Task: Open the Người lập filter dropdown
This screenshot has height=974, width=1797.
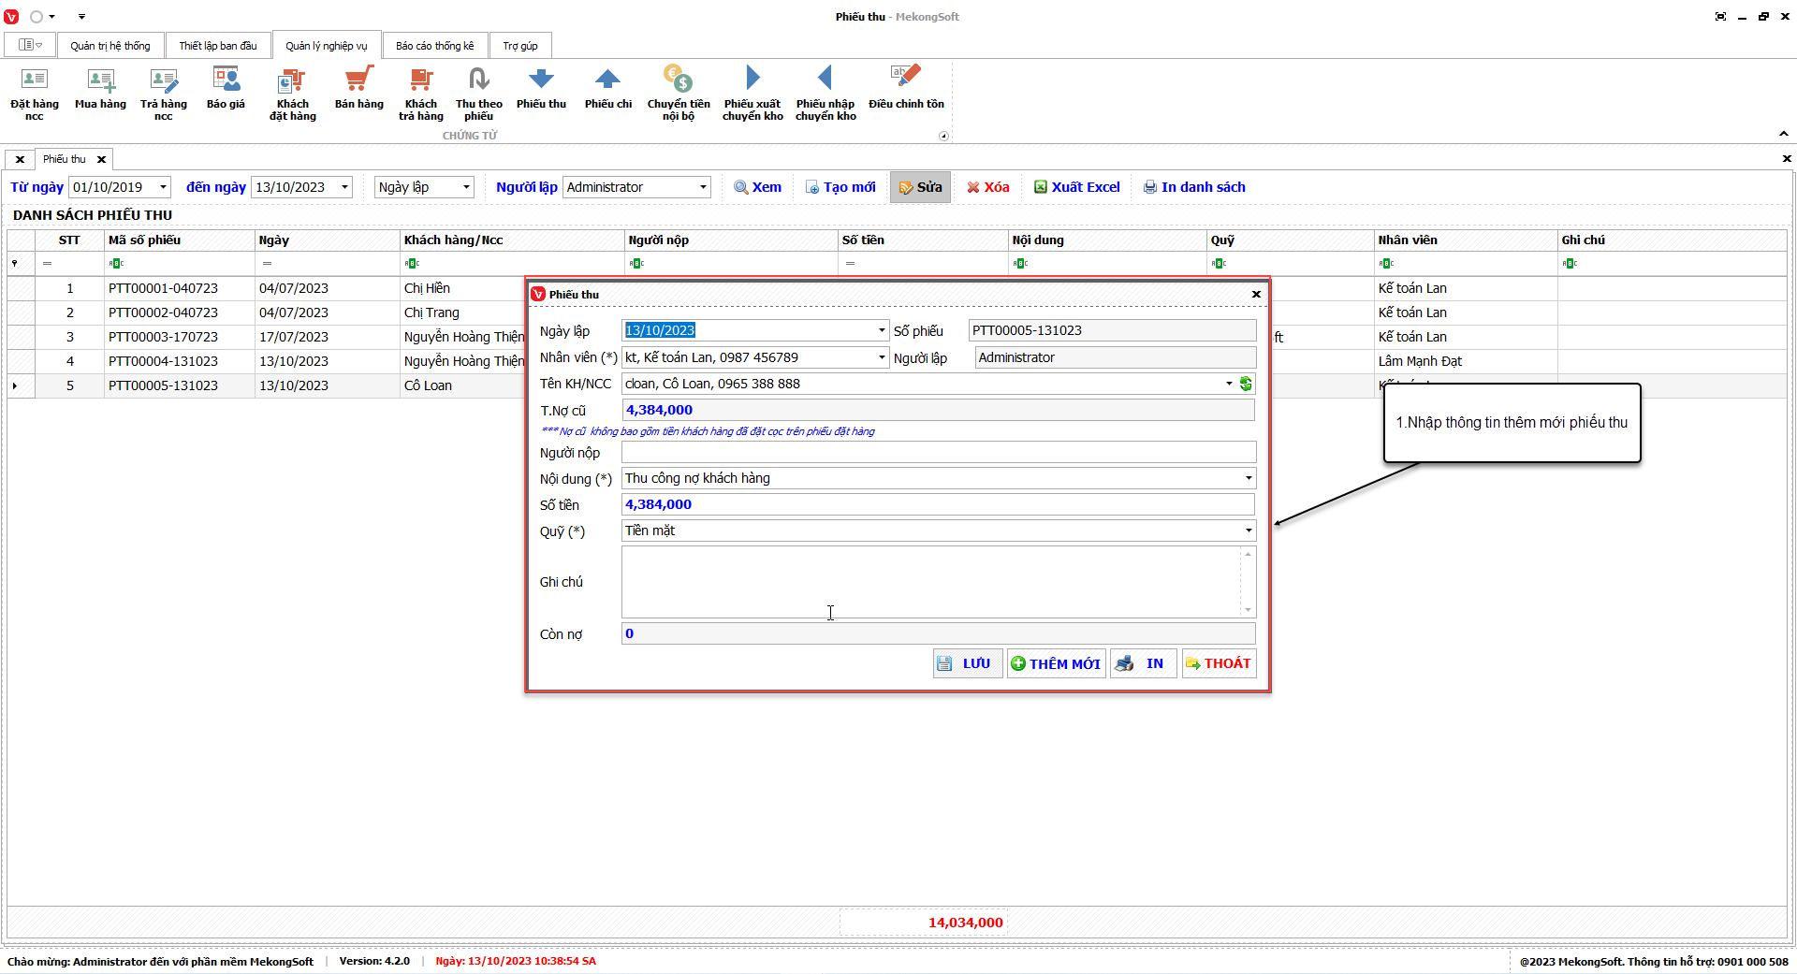Action: click(x=702, y=187)
